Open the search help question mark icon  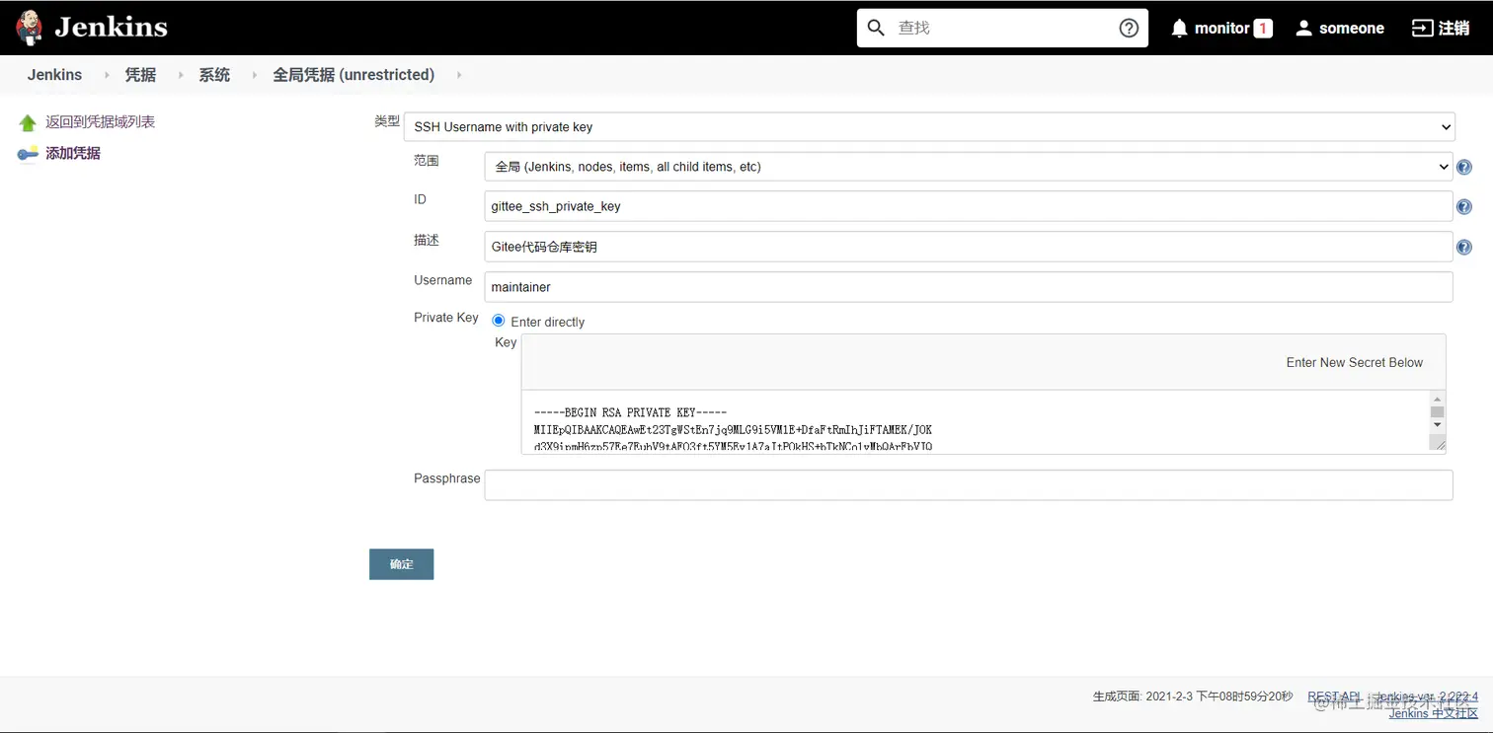[1129, 28]
